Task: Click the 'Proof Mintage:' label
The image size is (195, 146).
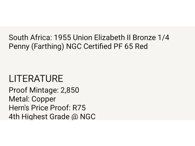Action: 34,90
